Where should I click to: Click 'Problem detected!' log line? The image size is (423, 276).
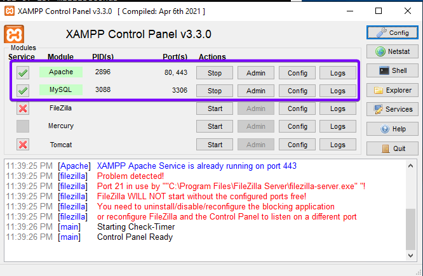click(x=131, y=176)
